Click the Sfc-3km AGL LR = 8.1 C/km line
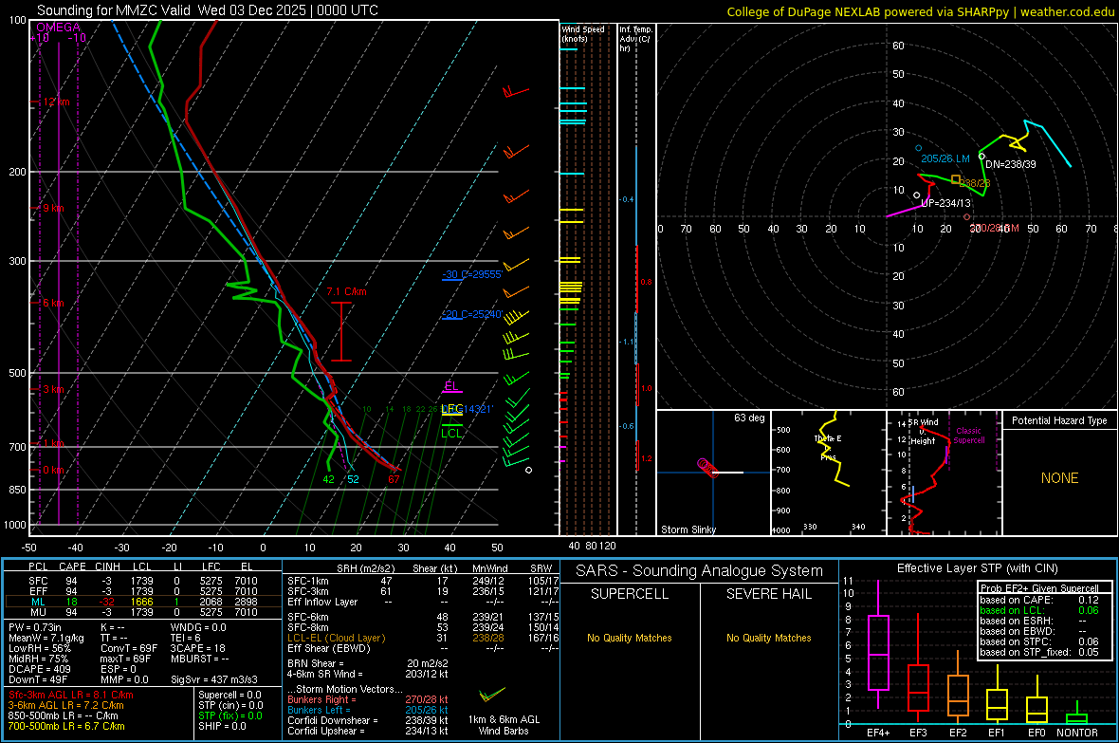 (x=71, y=695)
